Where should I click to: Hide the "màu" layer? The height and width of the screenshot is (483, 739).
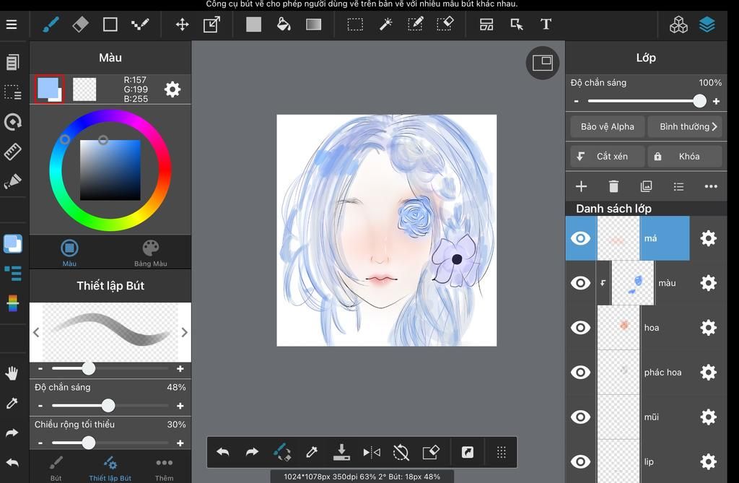[x=581, y=283]
